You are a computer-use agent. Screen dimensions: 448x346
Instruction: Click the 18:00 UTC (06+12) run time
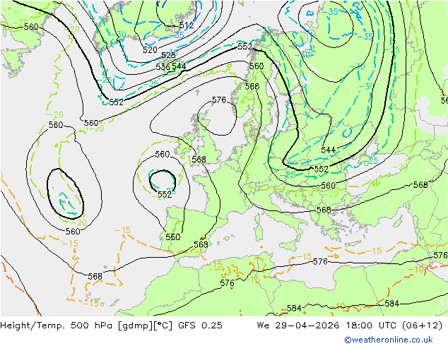click(x=394, y=325)
